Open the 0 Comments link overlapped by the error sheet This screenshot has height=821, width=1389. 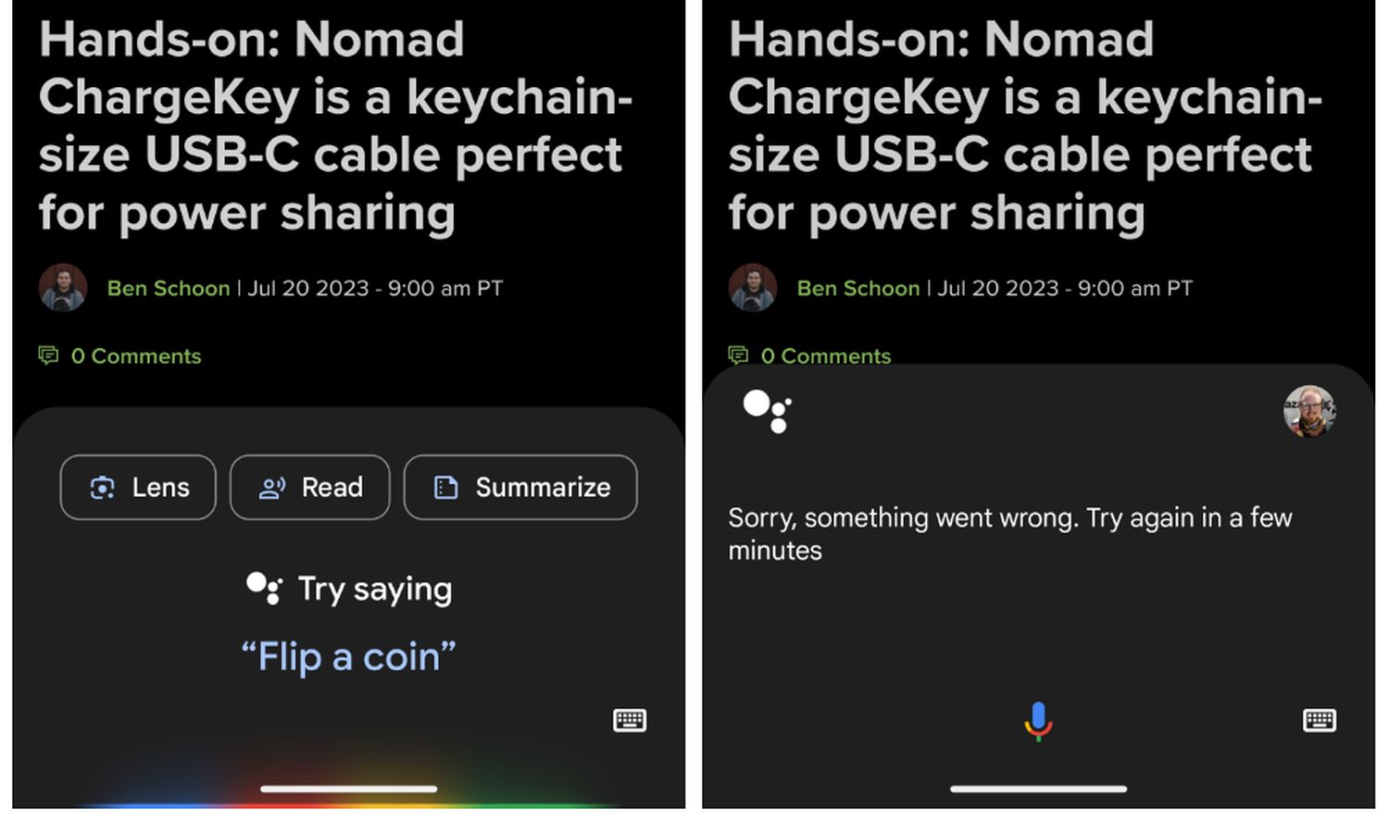(x=825, y=355)
